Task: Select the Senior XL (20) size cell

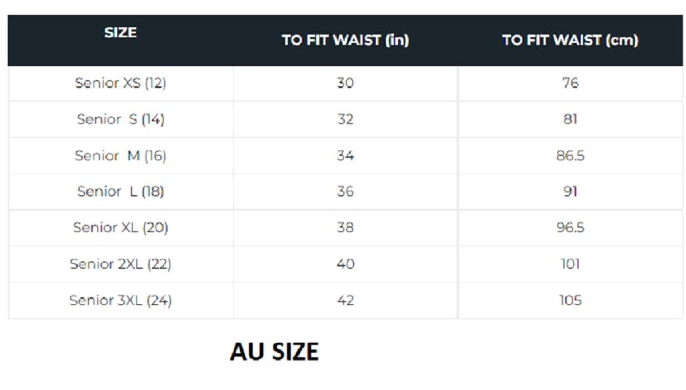Action: click(120, 228)
